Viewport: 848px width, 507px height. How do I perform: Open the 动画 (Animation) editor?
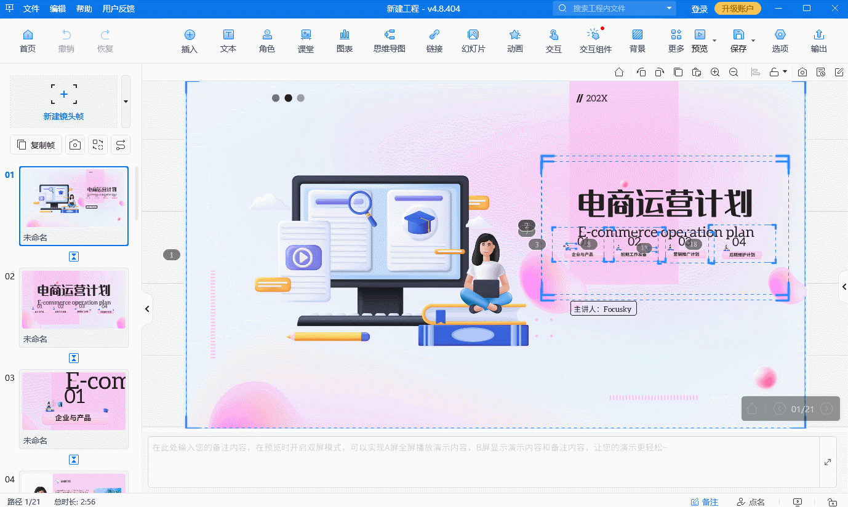515,41
